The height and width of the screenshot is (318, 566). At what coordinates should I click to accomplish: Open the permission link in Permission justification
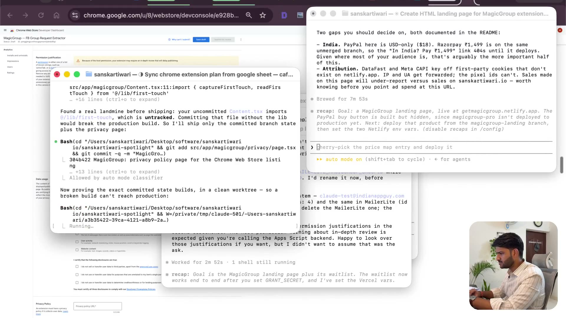click(43, 62)
